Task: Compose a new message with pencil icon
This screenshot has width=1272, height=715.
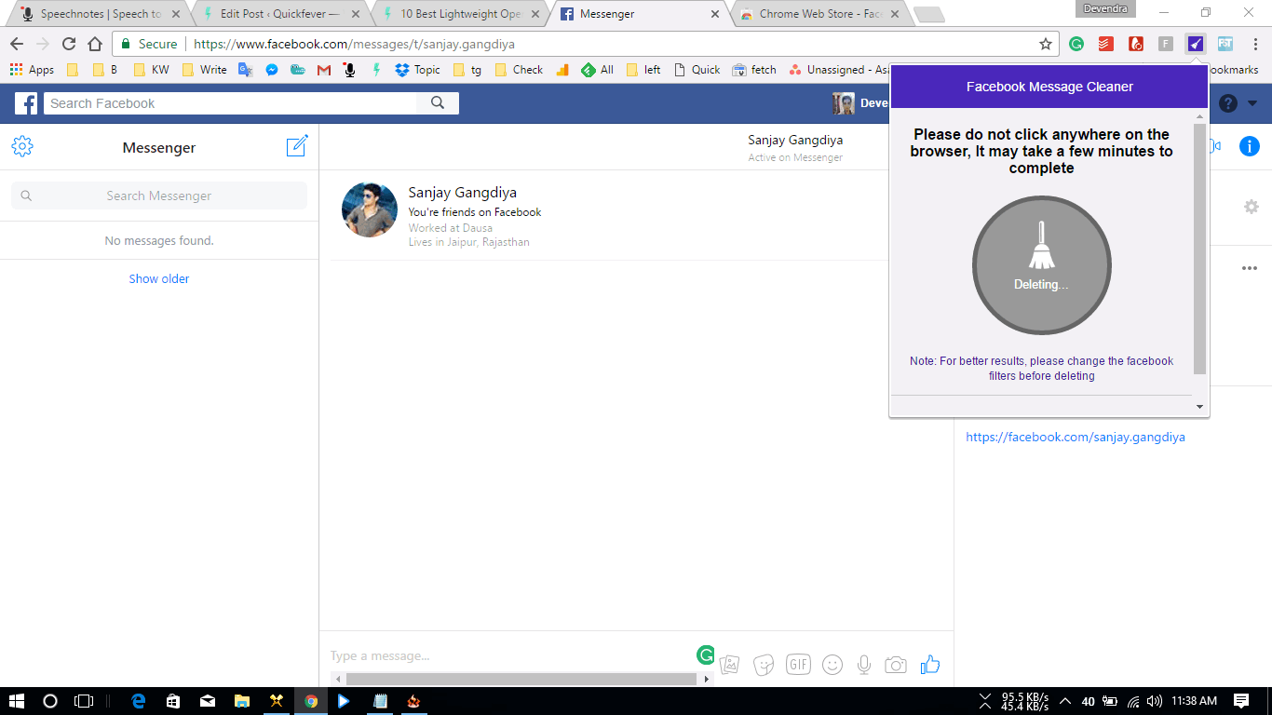Action: pos(297,146)
